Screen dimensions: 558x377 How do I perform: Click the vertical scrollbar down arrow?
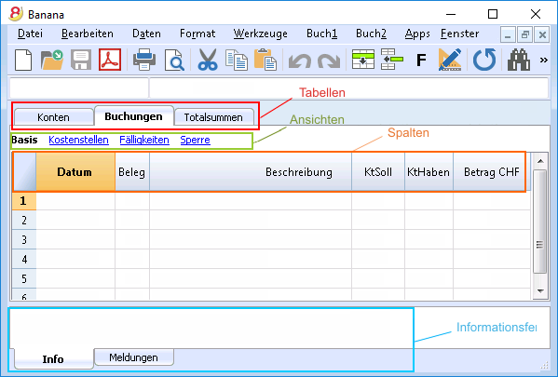540,291
